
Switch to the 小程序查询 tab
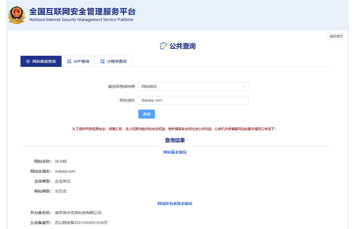(x=114, y=61)
